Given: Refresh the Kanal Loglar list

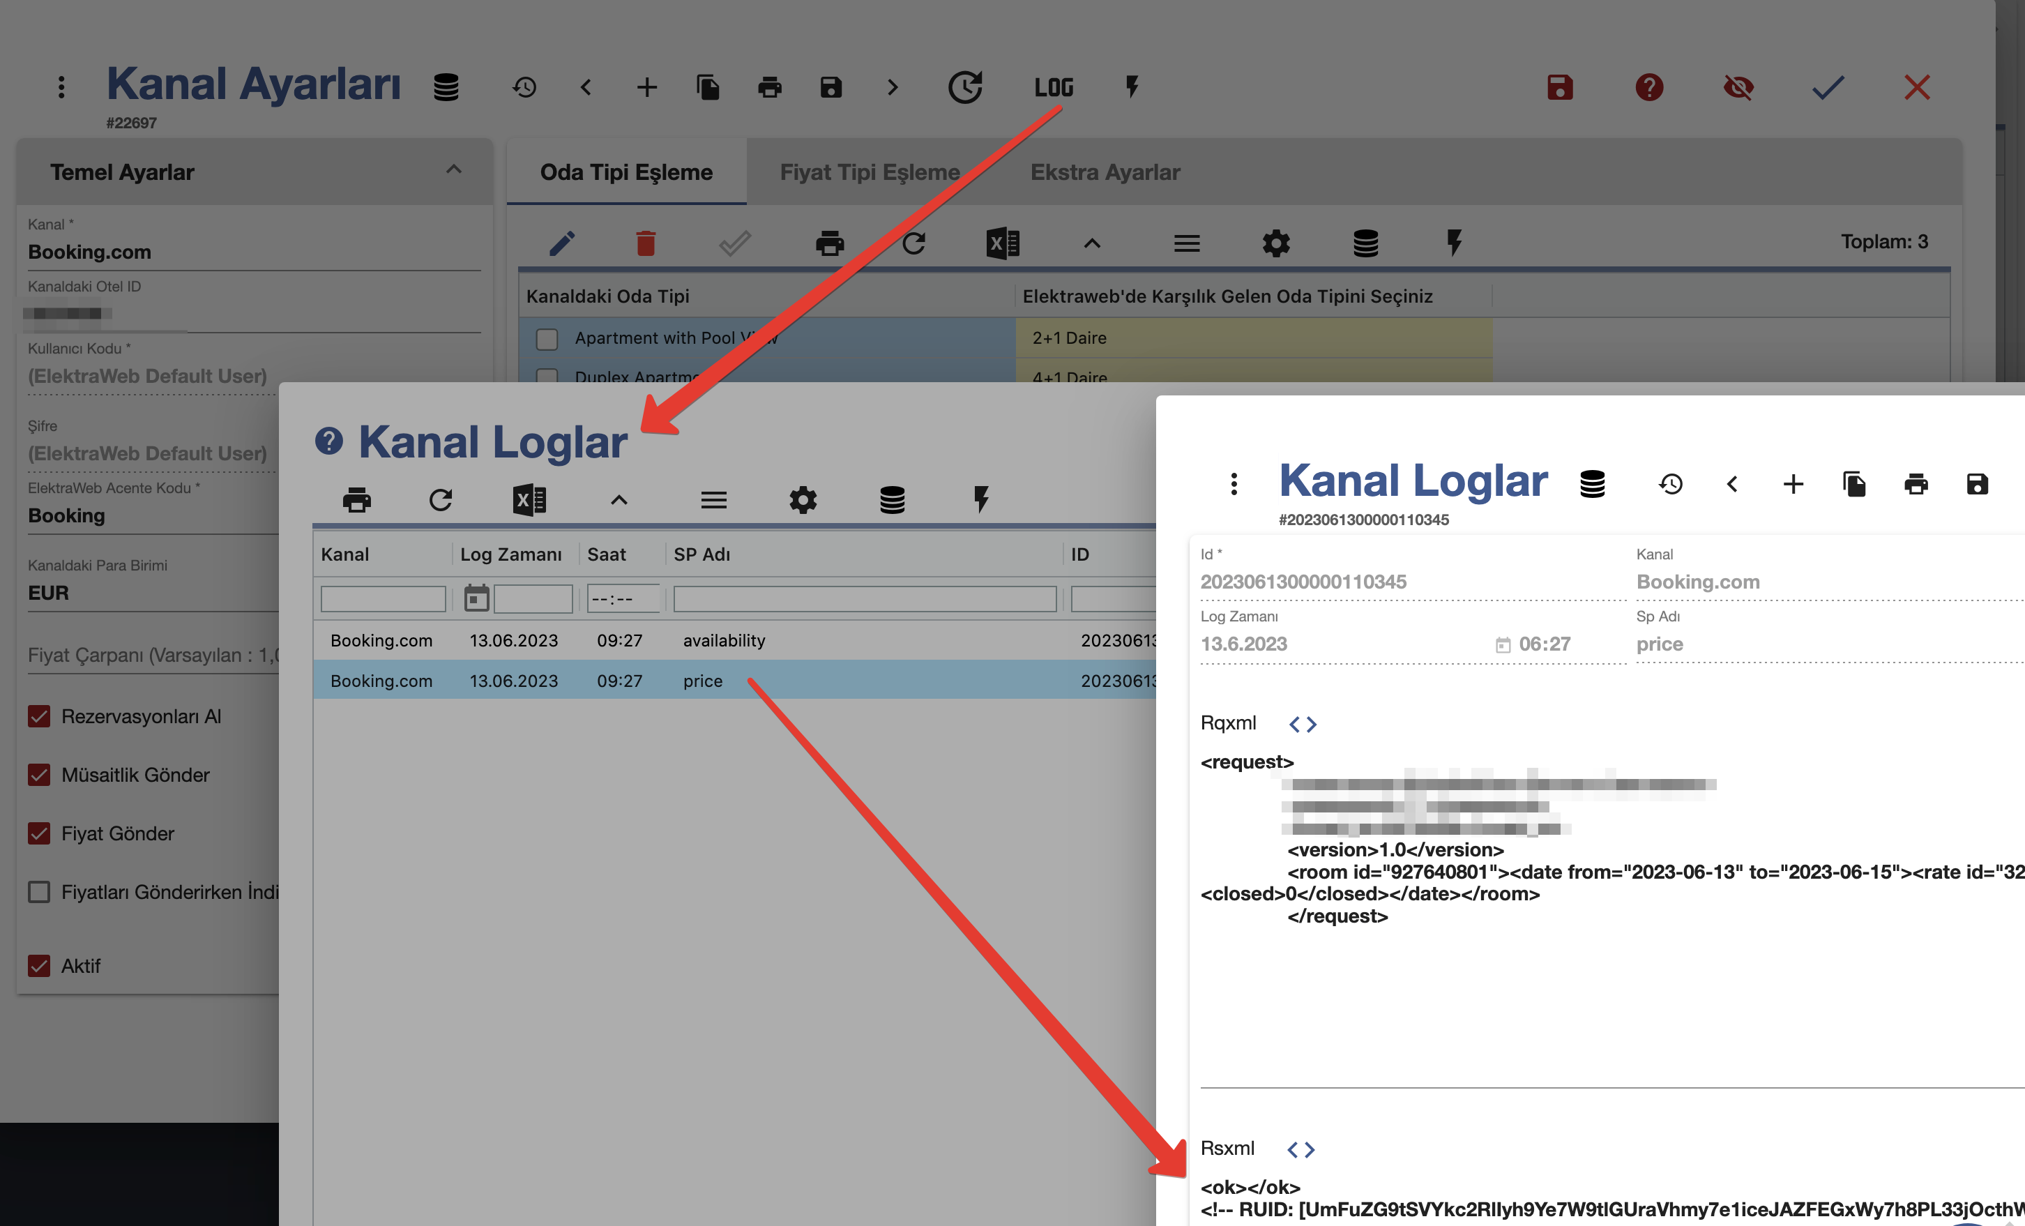Looking at the screenshot, I should (441, 499).
